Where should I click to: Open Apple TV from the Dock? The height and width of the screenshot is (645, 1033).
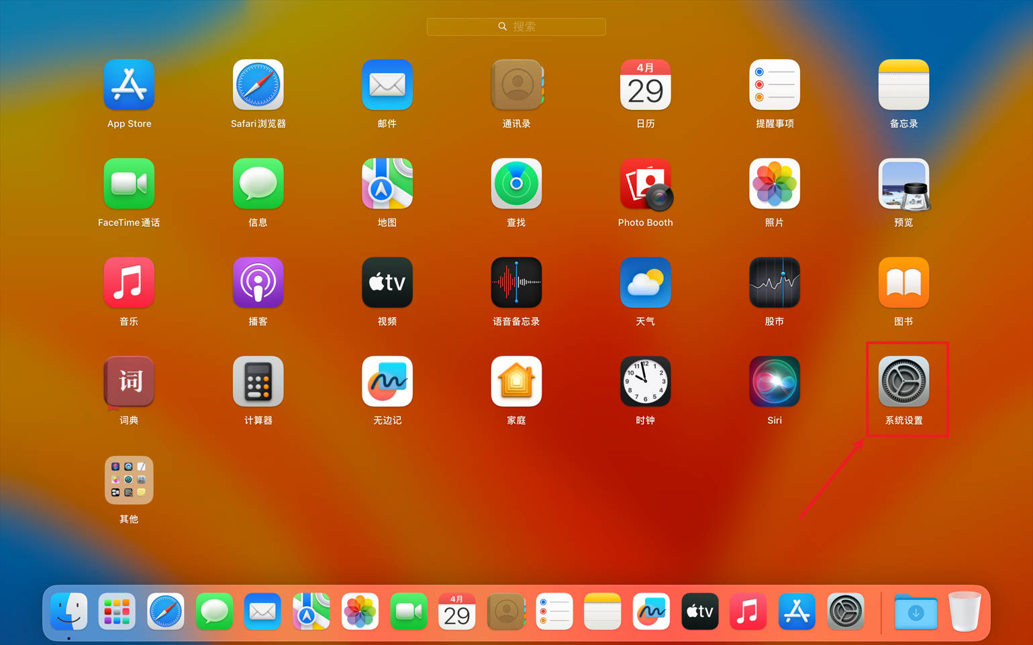pos(700,611)
